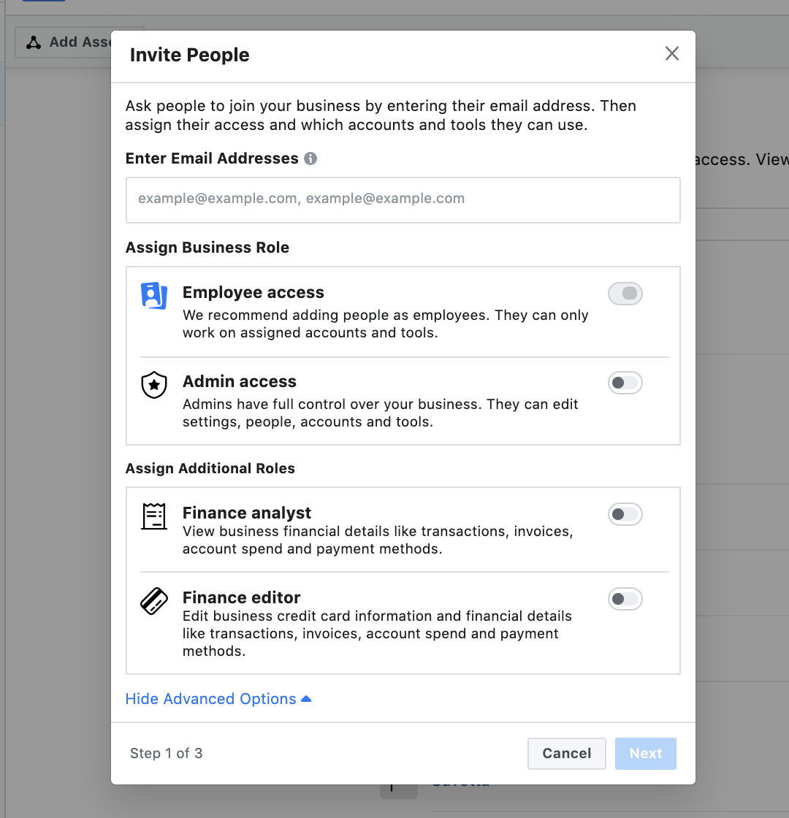Collapse Hide Advanced Options link

(x=210, y=699)
